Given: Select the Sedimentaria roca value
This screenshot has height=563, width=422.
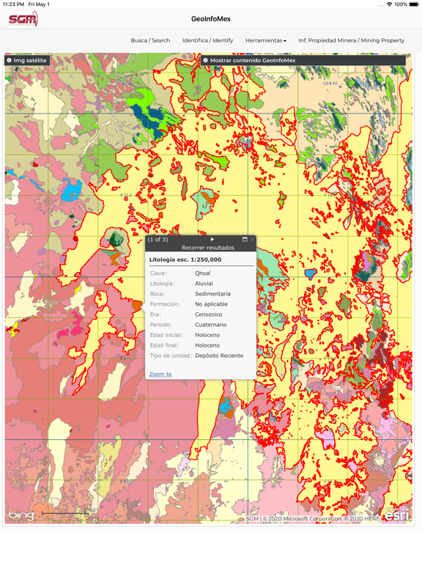Looking at the screenshot, I should click(x=212, y=294).
